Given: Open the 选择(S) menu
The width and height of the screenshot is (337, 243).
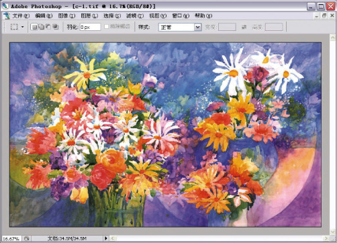Looking at the screenshot, I should [x=112, y=15].
